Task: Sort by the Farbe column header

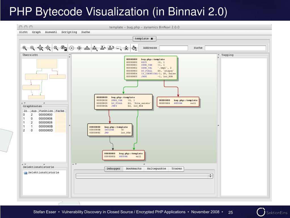Action: pos(60,111)
